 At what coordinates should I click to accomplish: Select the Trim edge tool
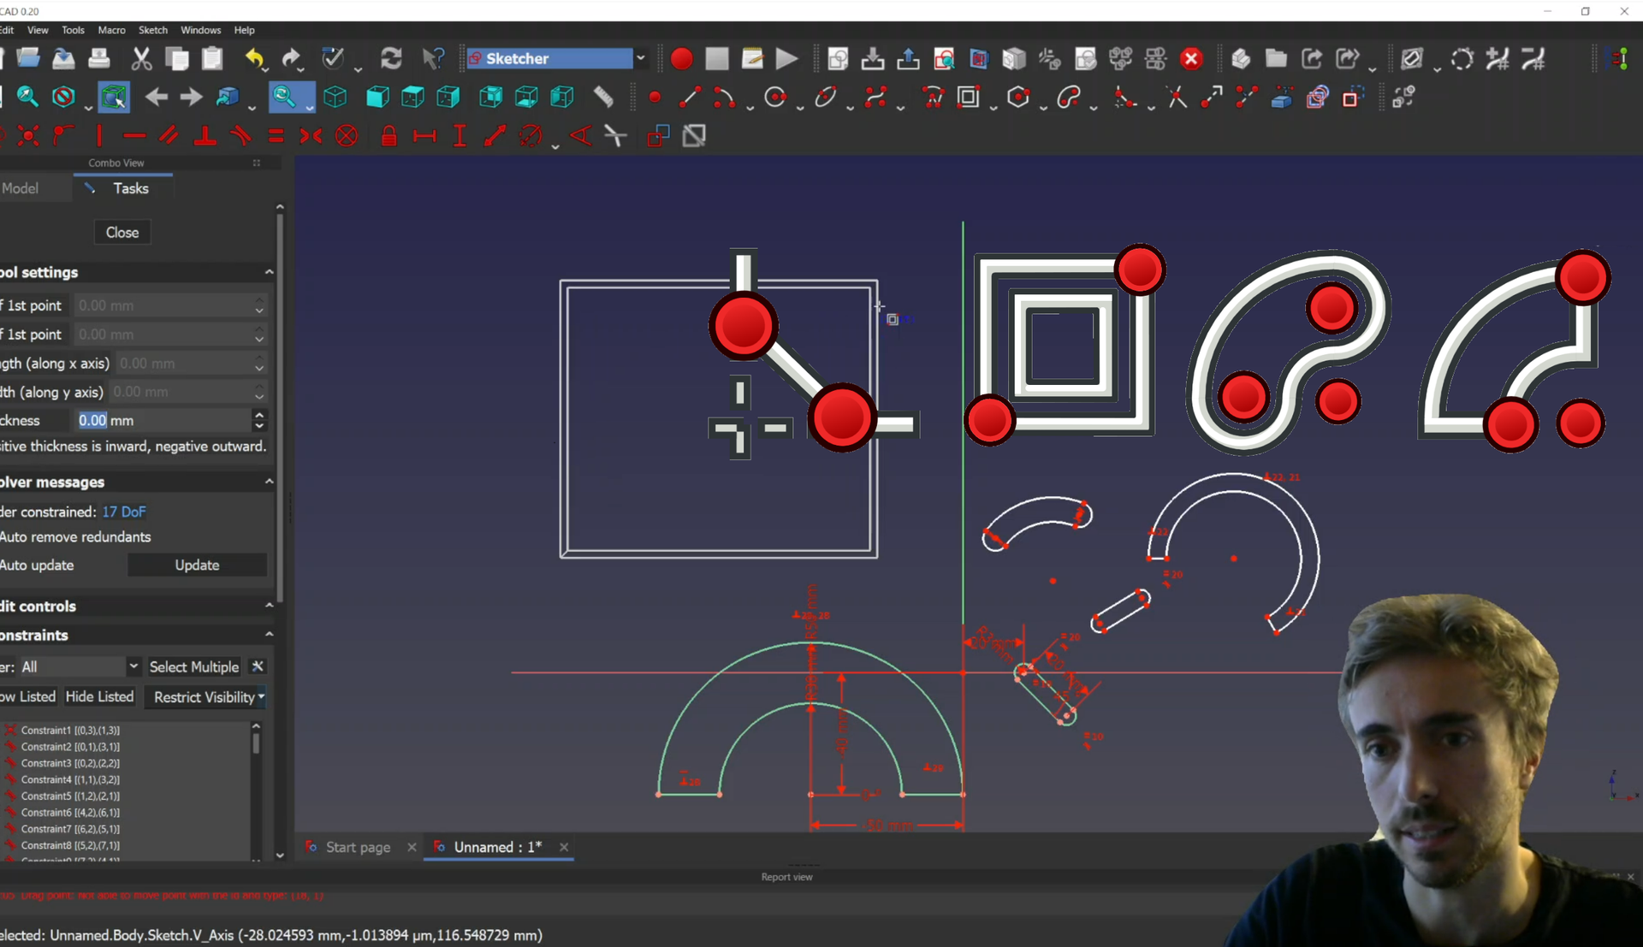(x=1177, y=98)
